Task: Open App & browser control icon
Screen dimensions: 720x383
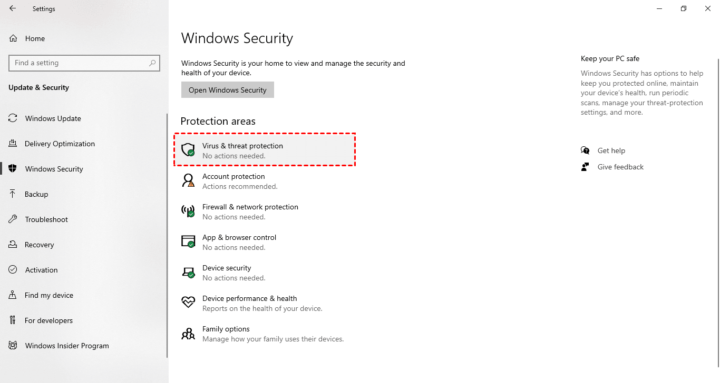Action: 188,241
